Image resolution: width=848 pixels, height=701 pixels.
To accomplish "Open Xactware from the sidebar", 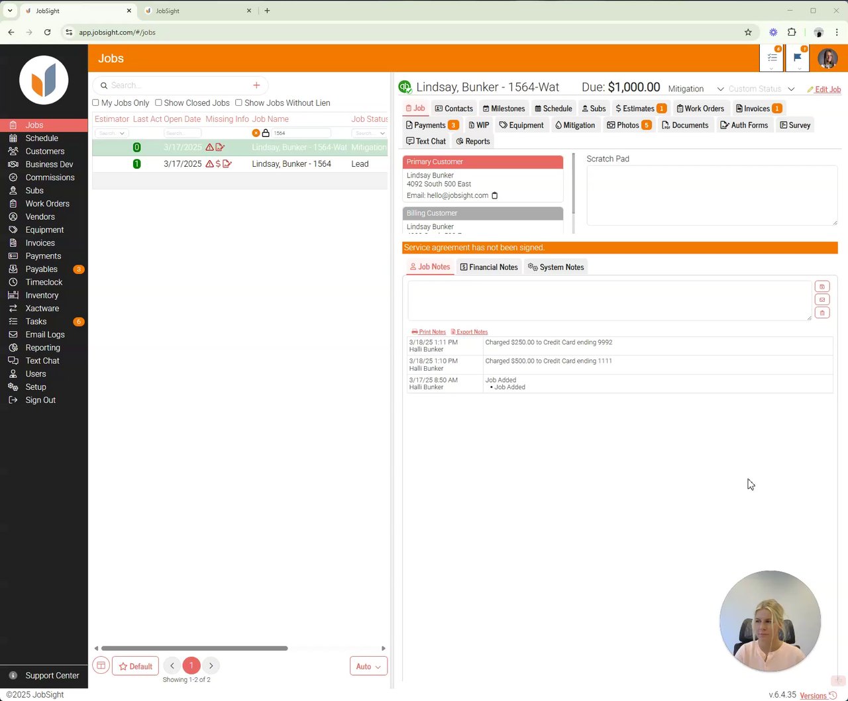I will (x=44, y=308).
